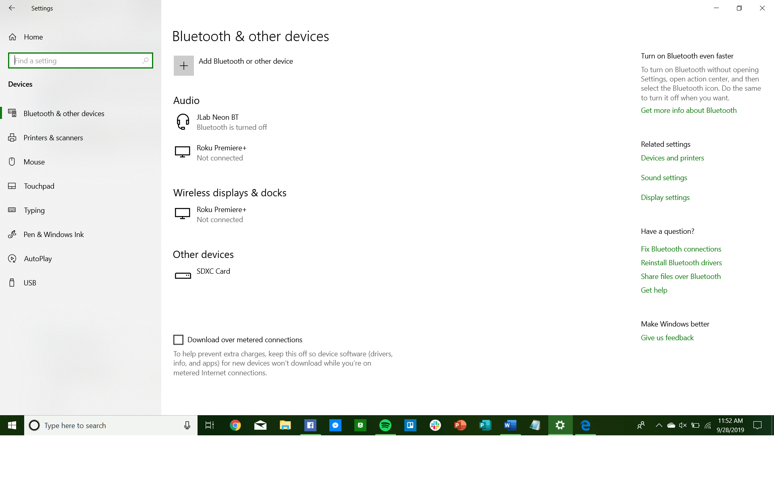774x495 pixels.
Task: Select Roku Premiere+ monitor icon under Audio
Action: tap(182, 152)
